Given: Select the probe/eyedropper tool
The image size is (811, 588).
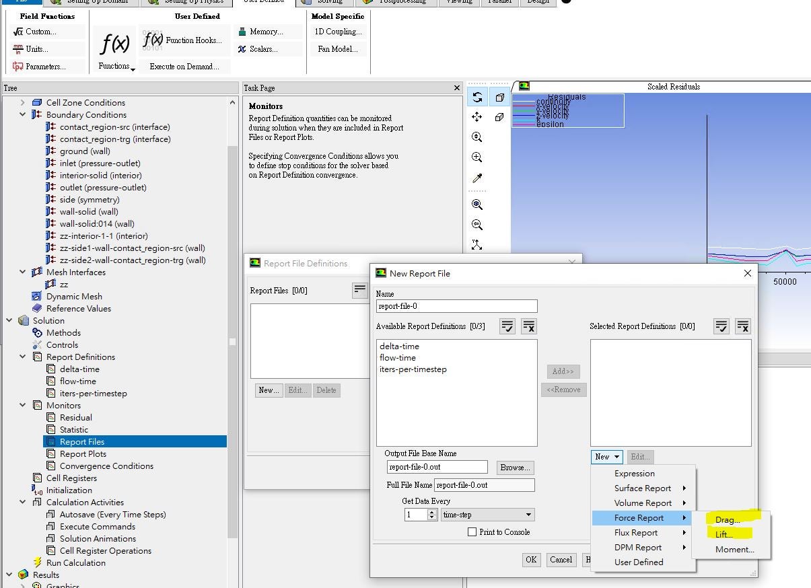Looking at the screenshot, I should 477,178.
